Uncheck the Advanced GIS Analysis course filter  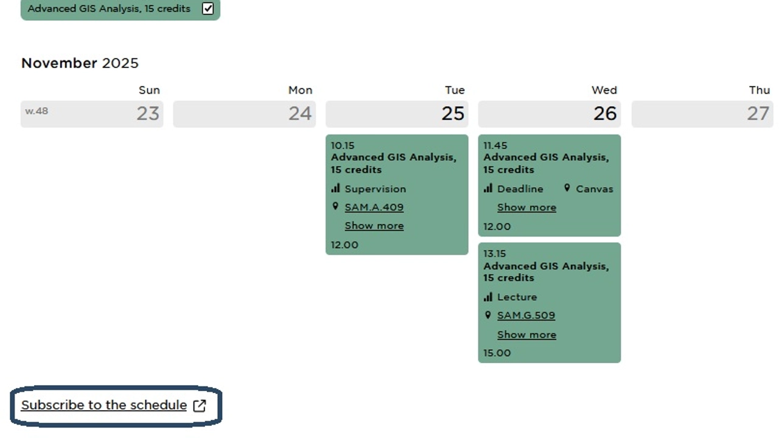coord(208,9)
